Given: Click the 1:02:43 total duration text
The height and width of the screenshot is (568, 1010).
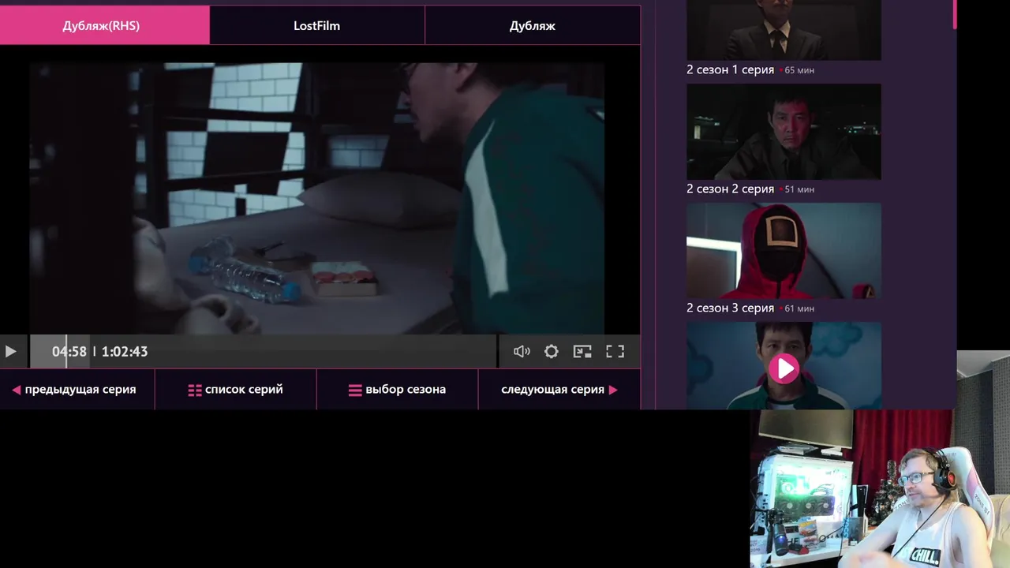Looking at the screenshot, I should click(124, 352).
